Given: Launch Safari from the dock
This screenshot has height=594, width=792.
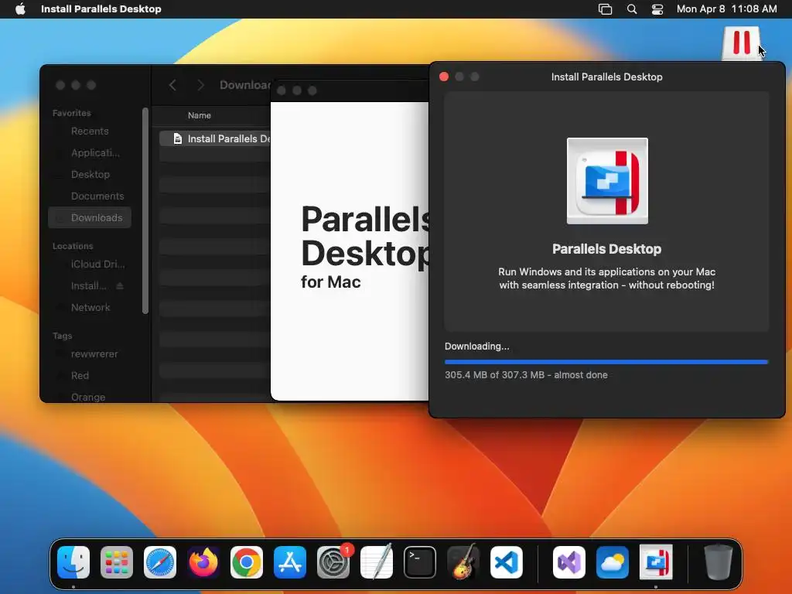Looking at the screenshot, I should 160,562.
